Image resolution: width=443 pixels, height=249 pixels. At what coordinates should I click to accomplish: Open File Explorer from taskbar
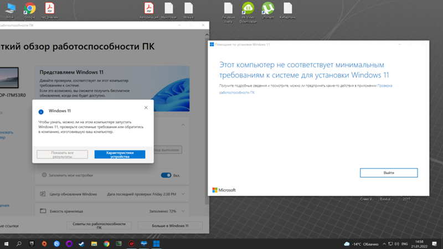tap(94, 243)
